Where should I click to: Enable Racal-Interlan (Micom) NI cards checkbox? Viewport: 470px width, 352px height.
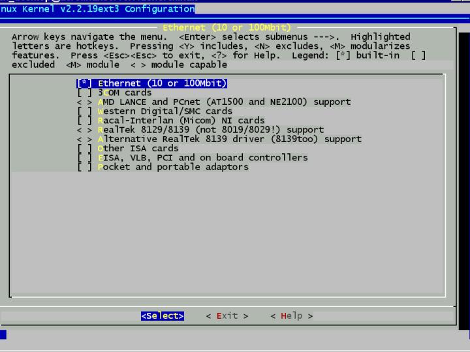84,121
